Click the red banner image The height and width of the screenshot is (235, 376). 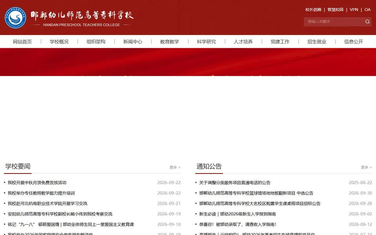(x=188, y=62)
